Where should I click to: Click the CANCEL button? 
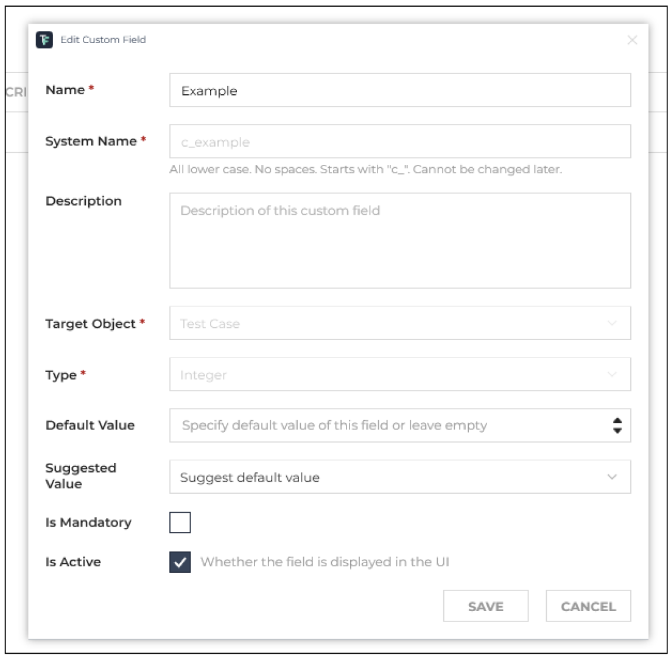[x=588, y=606]
